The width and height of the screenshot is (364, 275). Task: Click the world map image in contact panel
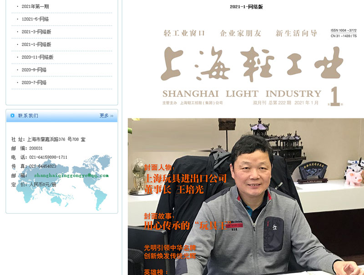65,182
